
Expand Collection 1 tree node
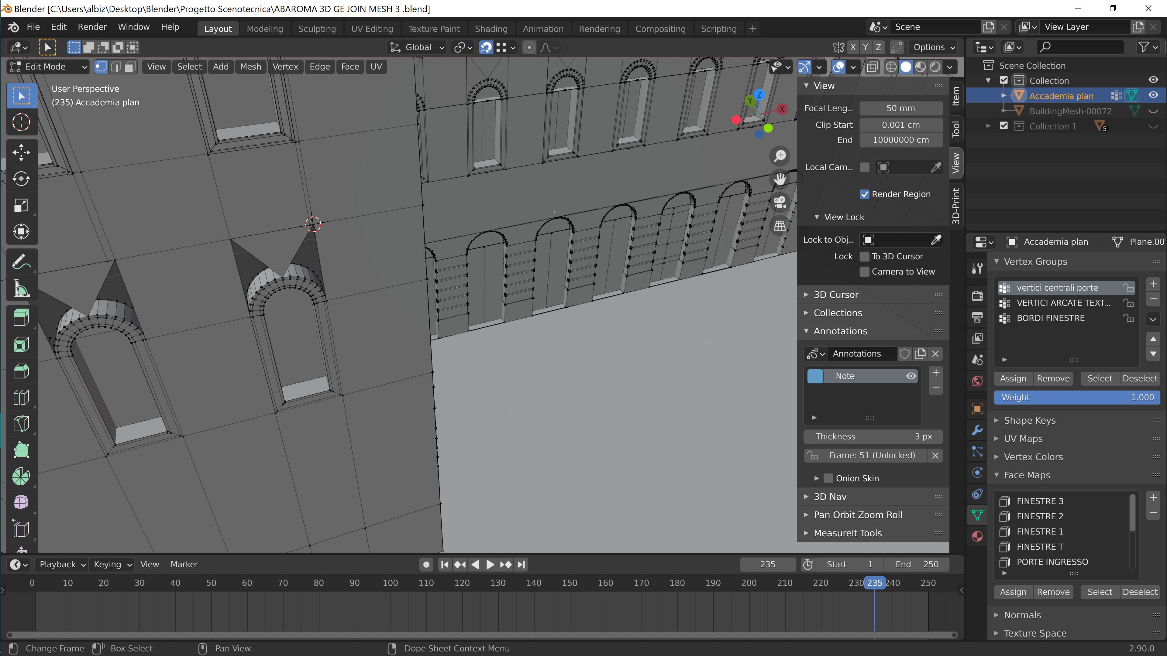pyautogui.click(x=988, y=126)
